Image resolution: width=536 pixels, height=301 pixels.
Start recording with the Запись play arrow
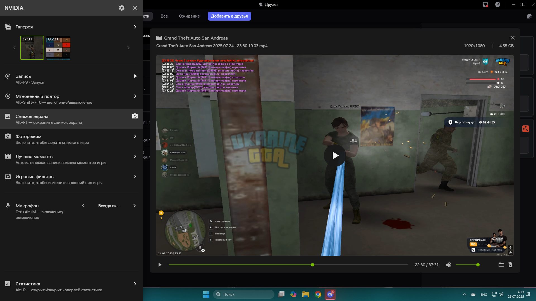135,76
